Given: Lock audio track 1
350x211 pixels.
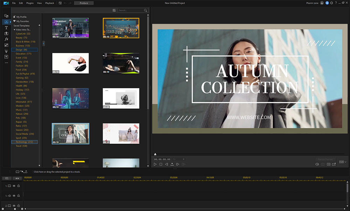Looking at the screenshot, I should (x=18, y=196).
